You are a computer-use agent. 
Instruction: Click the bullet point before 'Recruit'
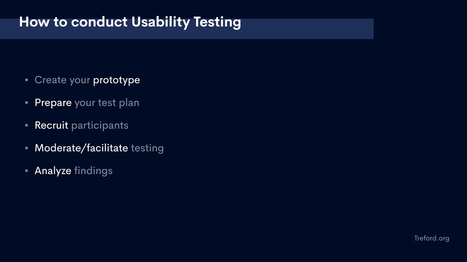pyautogui.click(x=26, y=126)
